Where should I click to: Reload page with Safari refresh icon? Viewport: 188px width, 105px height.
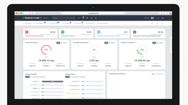point(125,13)
